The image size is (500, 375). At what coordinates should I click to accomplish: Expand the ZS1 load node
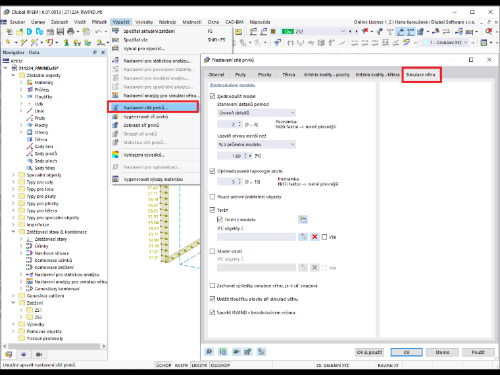[21, 310]
